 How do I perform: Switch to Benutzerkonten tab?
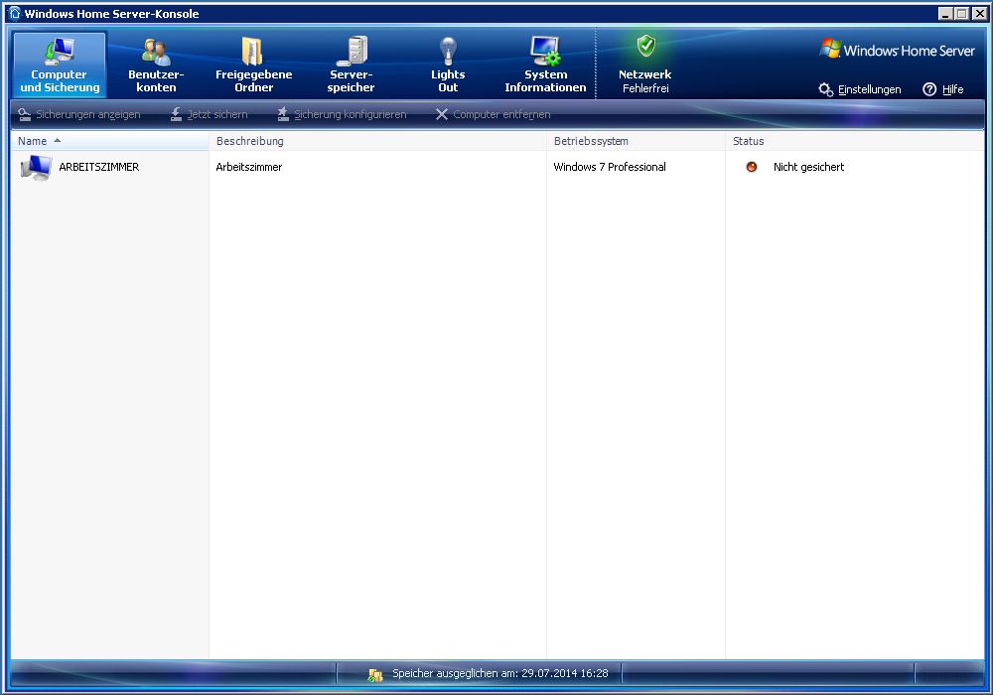coord(156,65)
